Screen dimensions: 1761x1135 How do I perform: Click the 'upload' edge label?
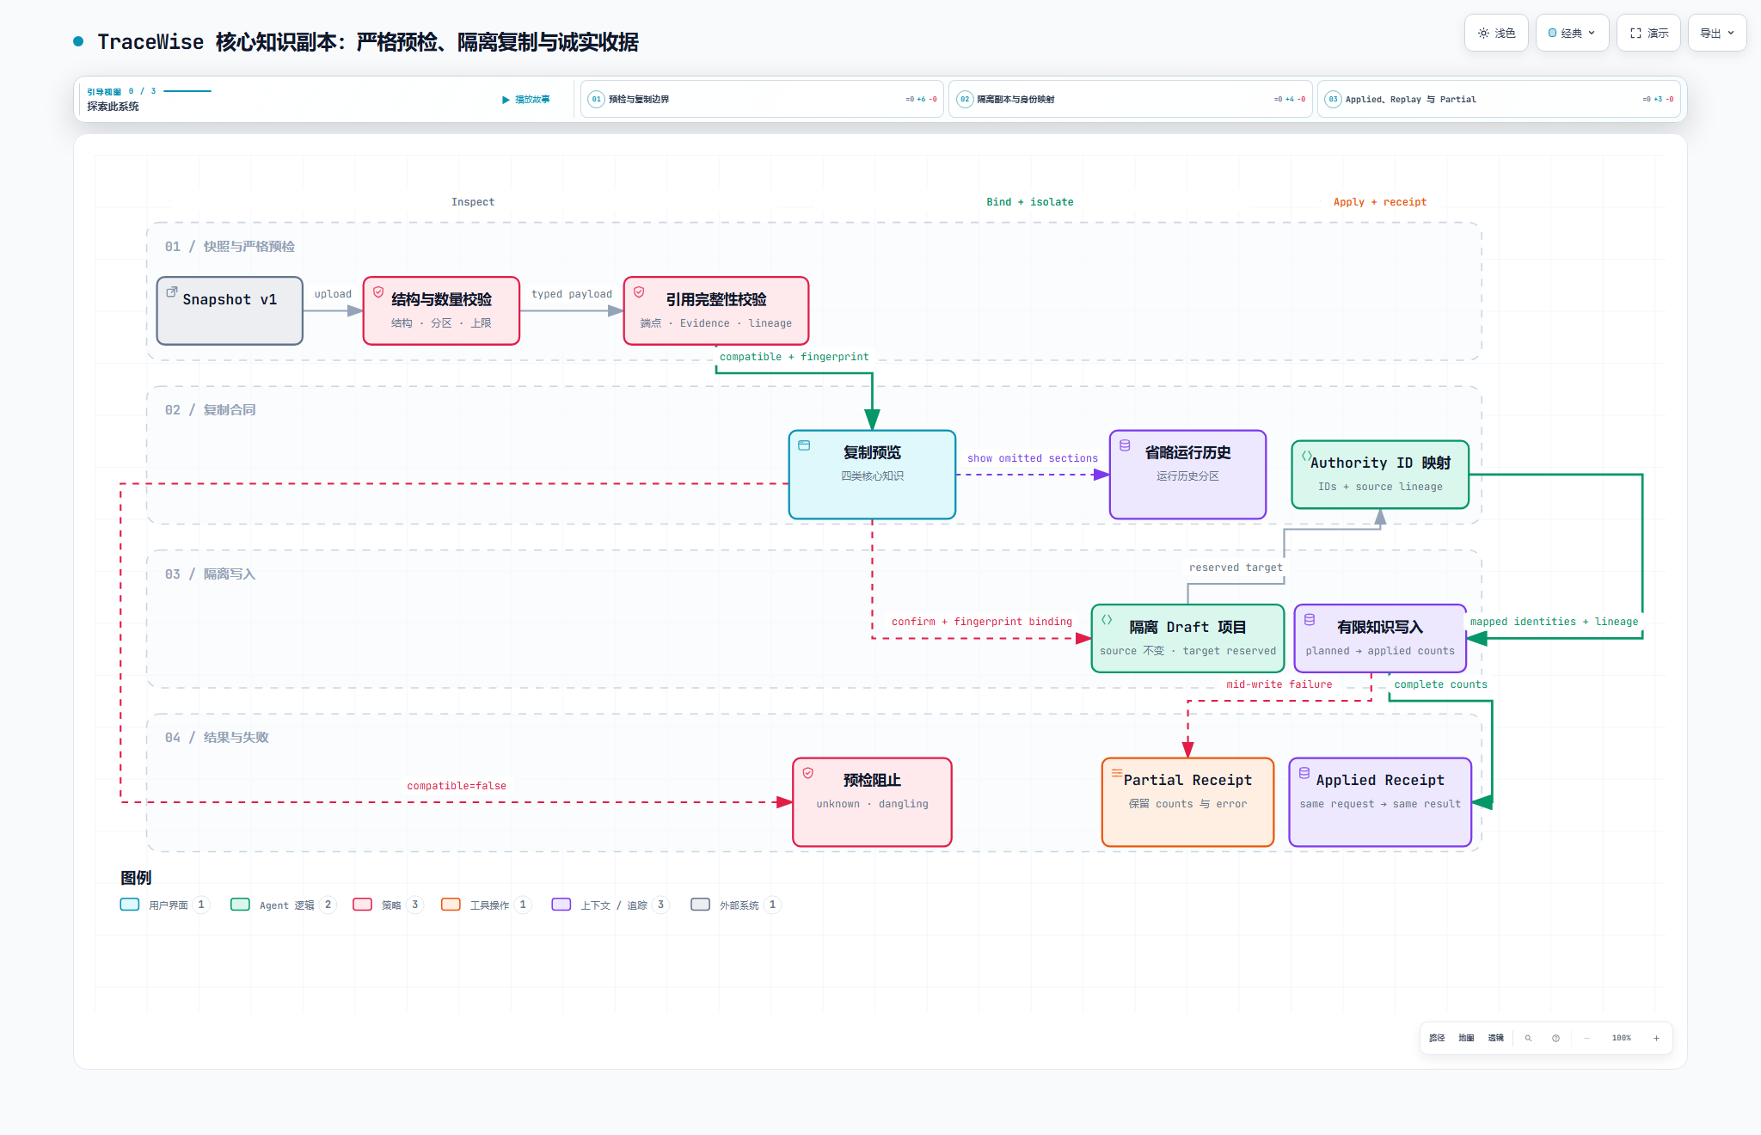point(333,294)
